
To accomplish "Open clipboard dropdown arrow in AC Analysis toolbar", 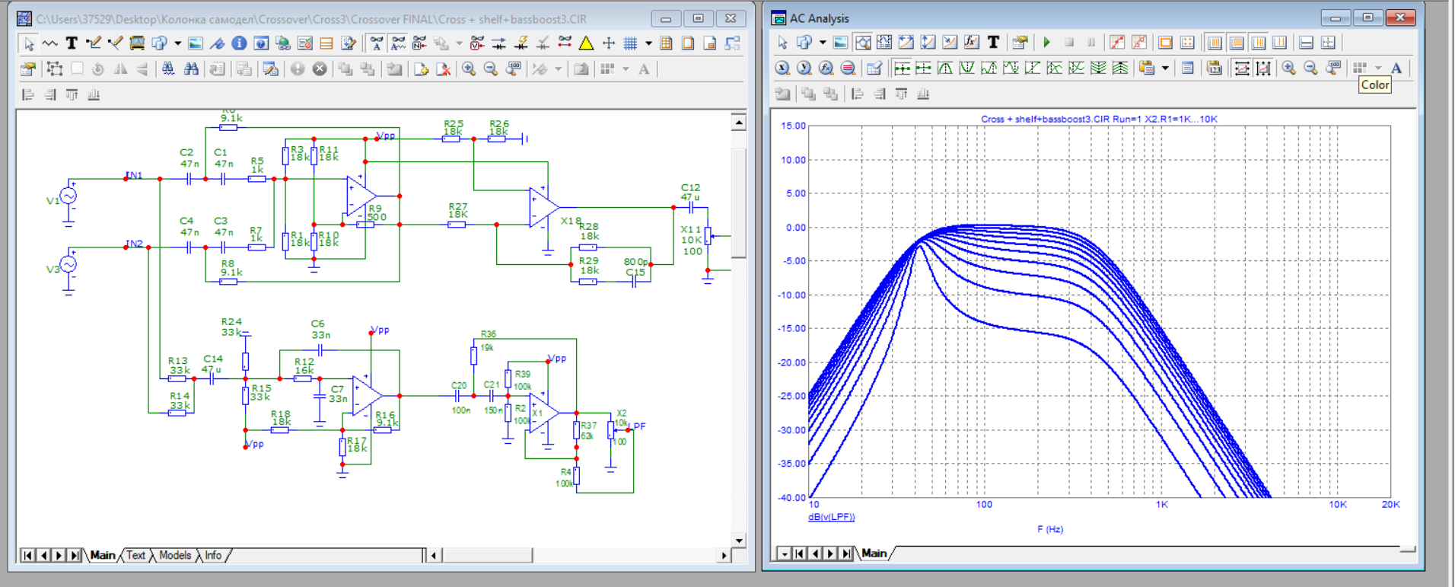I will (x=1165, y=67).
